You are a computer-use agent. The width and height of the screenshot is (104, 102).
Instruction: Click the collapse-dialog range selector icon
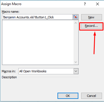76,17
